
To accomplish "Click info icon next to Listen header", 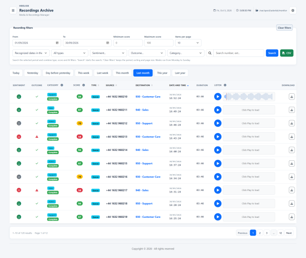I will pyautogui.click(x=225, y=85).
